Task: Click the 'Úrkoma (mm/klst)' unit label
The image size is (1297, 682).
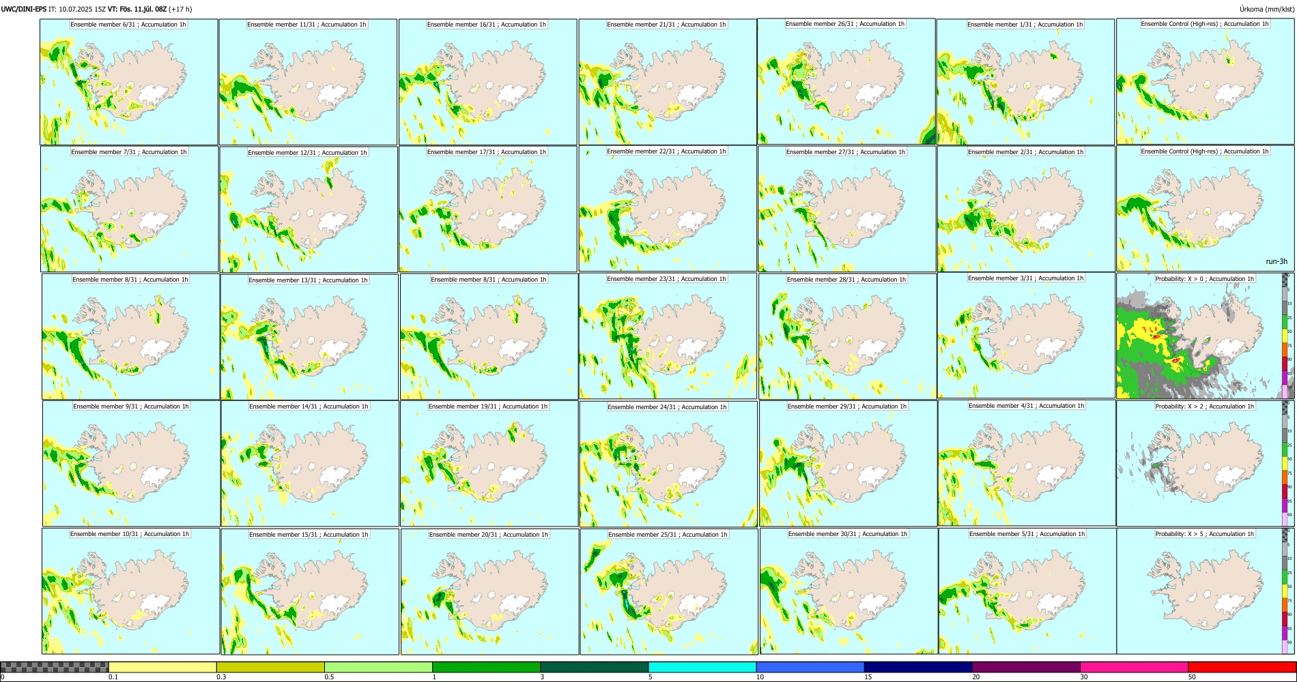Action: (1266, 9)
